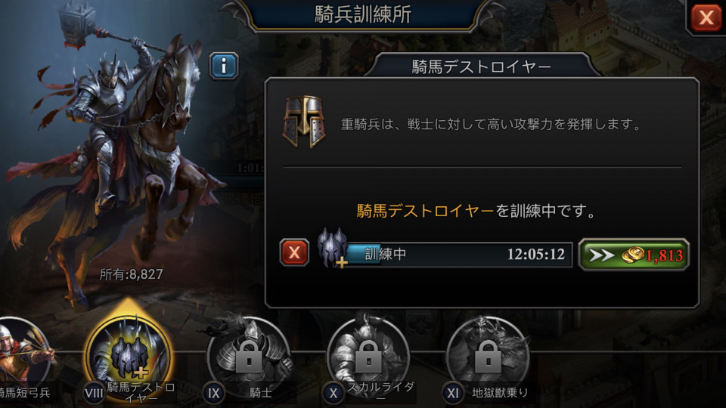Select the locked スカルライダー troop icon
The width and height of the screenshot is (726, 408).
click(x=368, y=356)
